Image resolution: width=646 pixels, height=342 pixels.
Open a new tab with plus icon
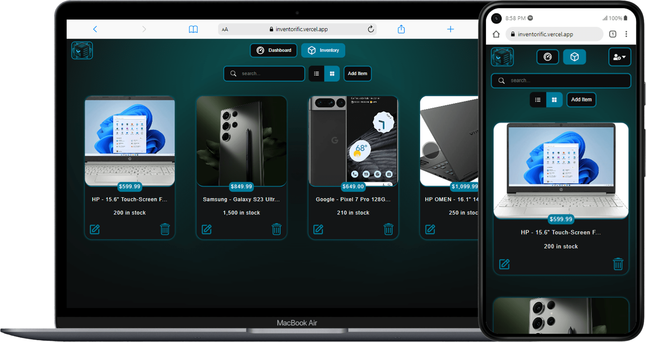click(450, 29)
